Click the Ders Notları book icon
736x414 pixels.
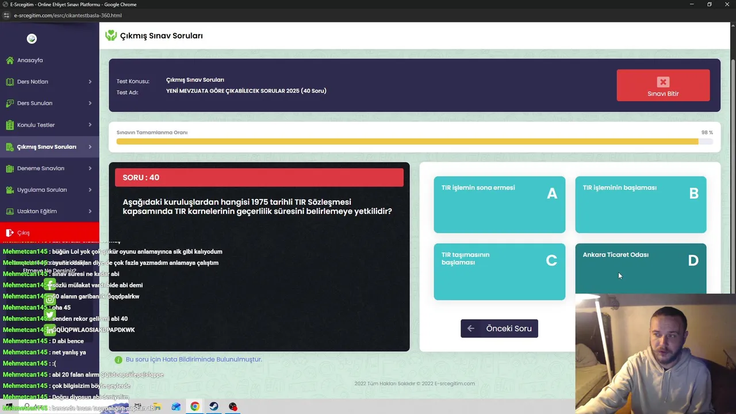(x=10, y=82)
